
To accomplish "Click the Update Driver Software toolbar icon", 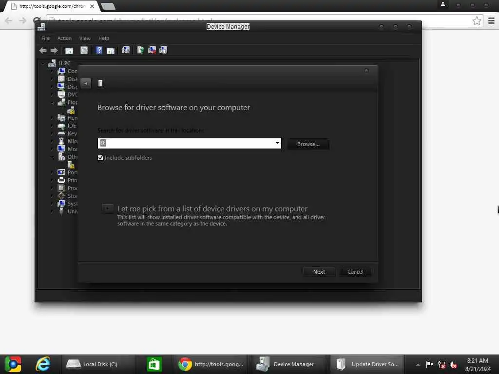I will (x=140, y=50).
